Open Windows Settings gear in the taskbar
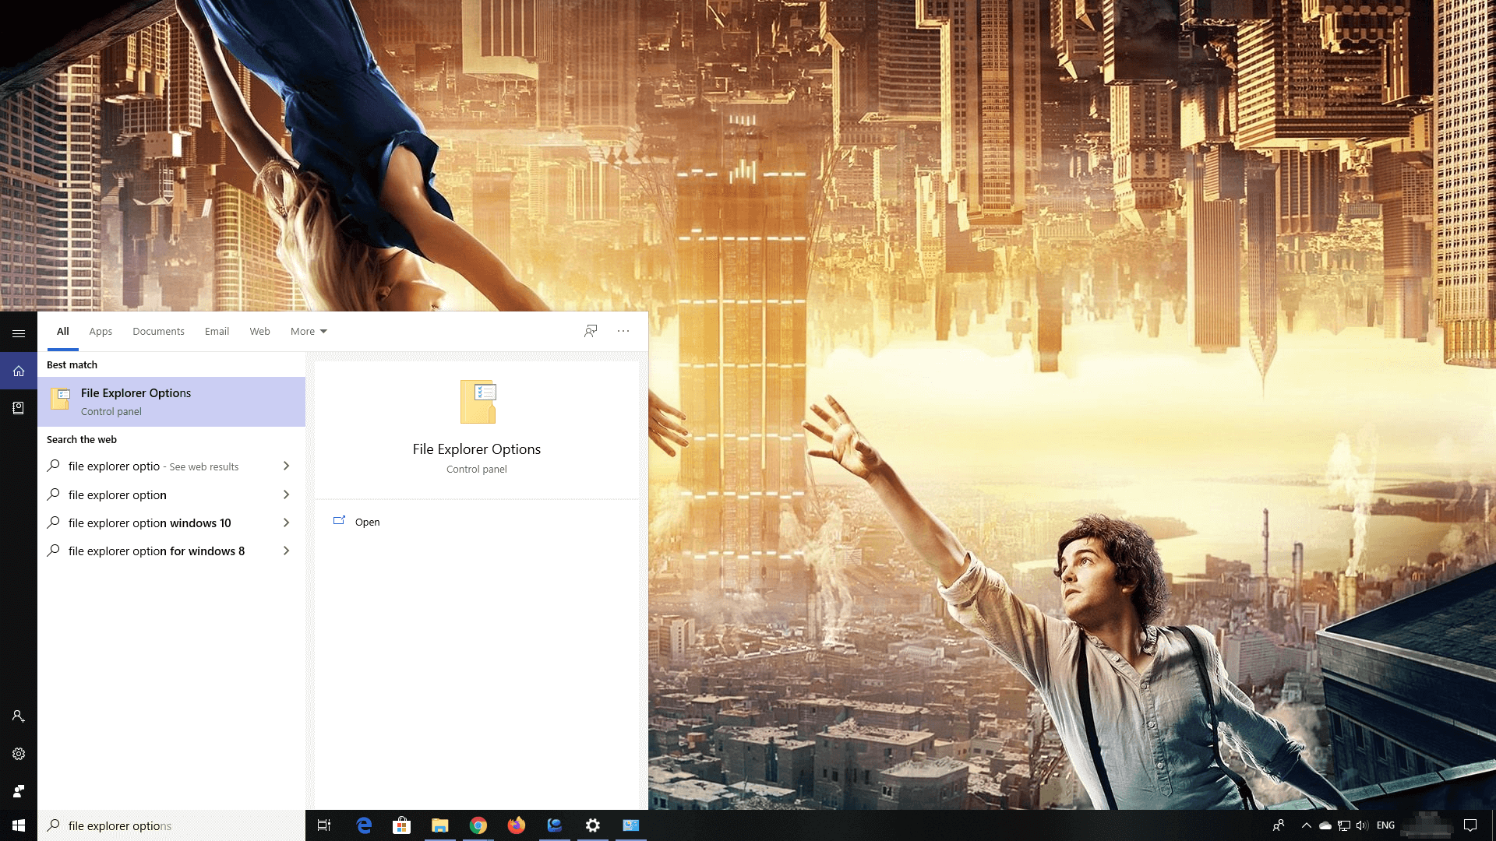This screenshot has width=1496, height=841. 592,825
